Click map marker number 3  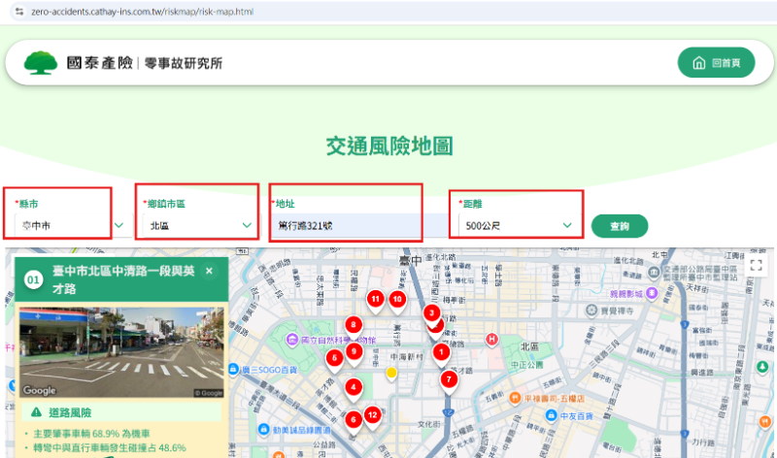pyautogui.click(x=432, y=313)
